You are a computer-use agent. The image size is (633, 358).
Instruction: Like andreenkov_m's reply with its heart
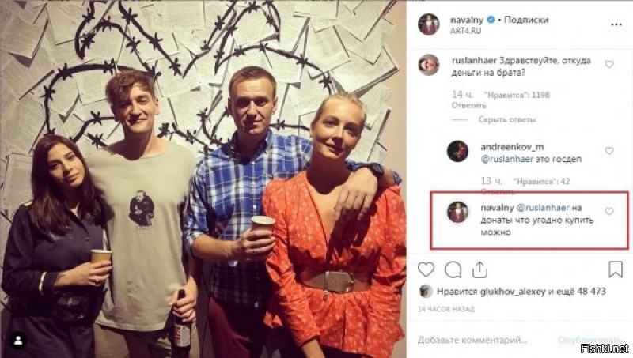pyautogui.click(x=609, y=150)
